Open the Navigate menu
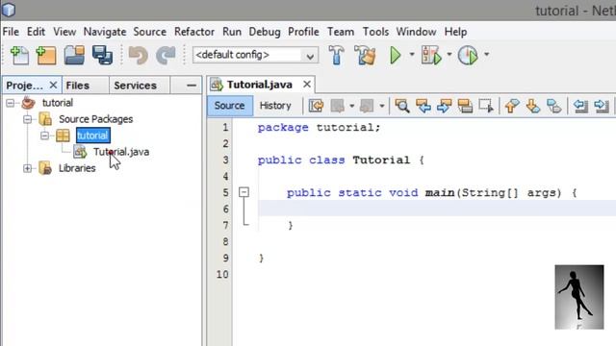 [105, 32]
